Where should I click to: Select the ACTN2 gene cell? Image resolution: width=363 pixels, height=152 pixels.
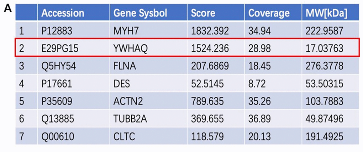(126, 101)
